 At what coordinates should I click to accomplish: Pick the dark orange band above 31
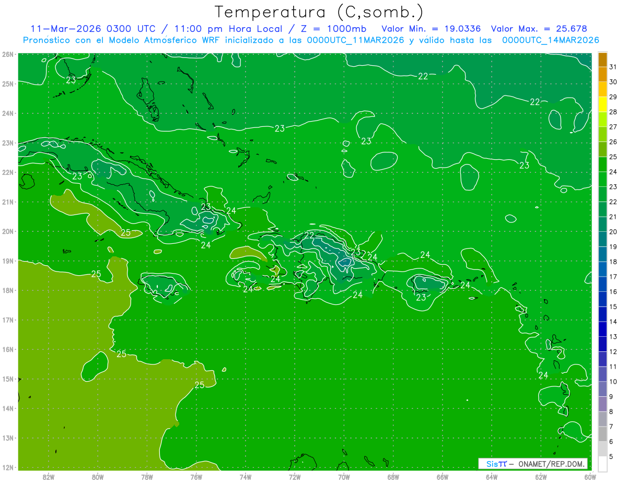point(602,60)
